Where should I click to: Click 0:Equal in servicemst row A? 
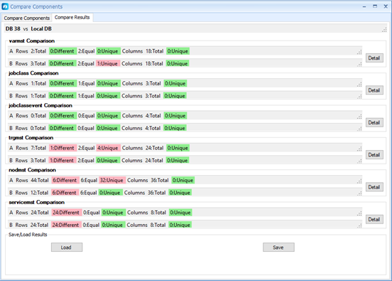[92, 213]
